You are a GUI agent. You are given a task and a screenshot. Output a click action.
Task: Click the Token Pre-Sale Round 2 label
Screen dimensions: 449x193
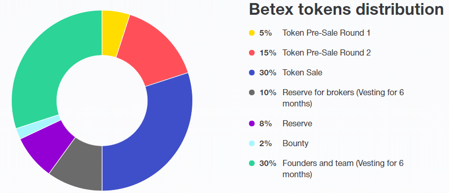point(327,53)
